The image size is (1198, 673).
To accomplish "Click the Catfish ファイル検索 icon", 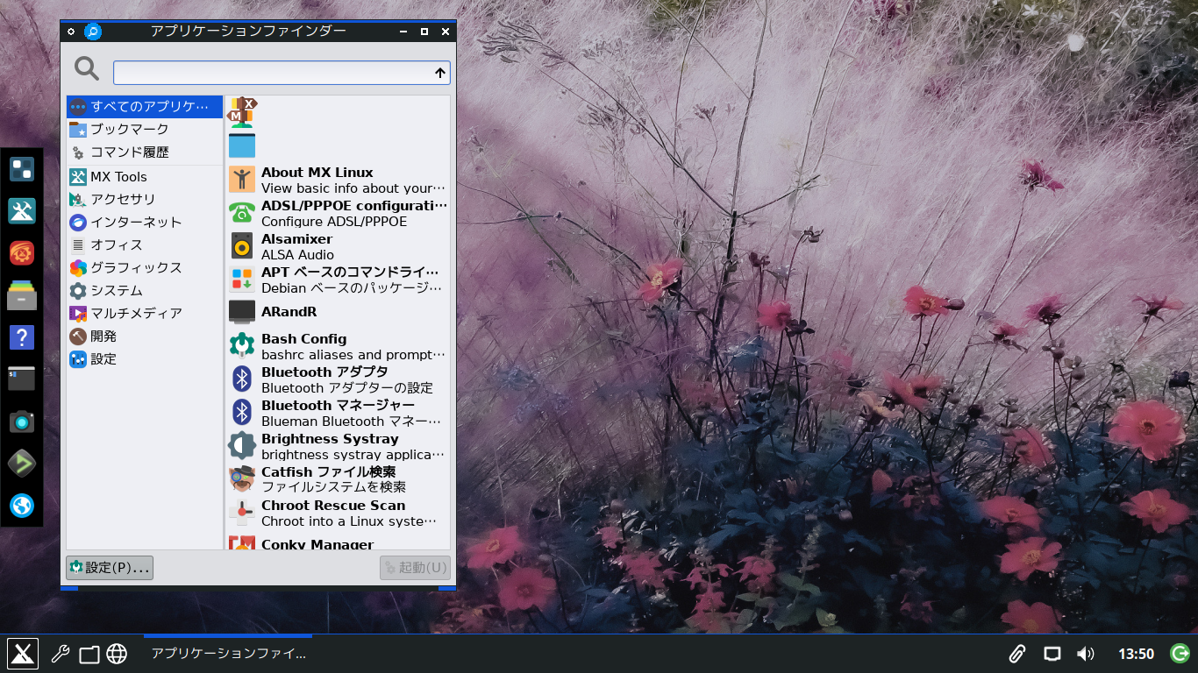I will [242, 478].
